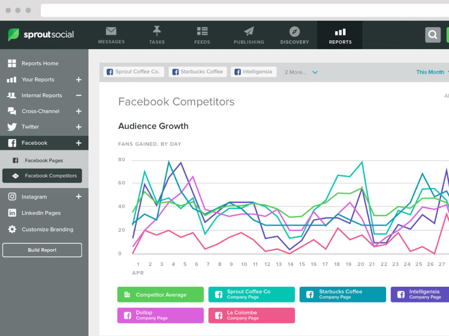449x336 pixels.
Task: Click Internal Reports people icon
Action: (x=12, y=95)
